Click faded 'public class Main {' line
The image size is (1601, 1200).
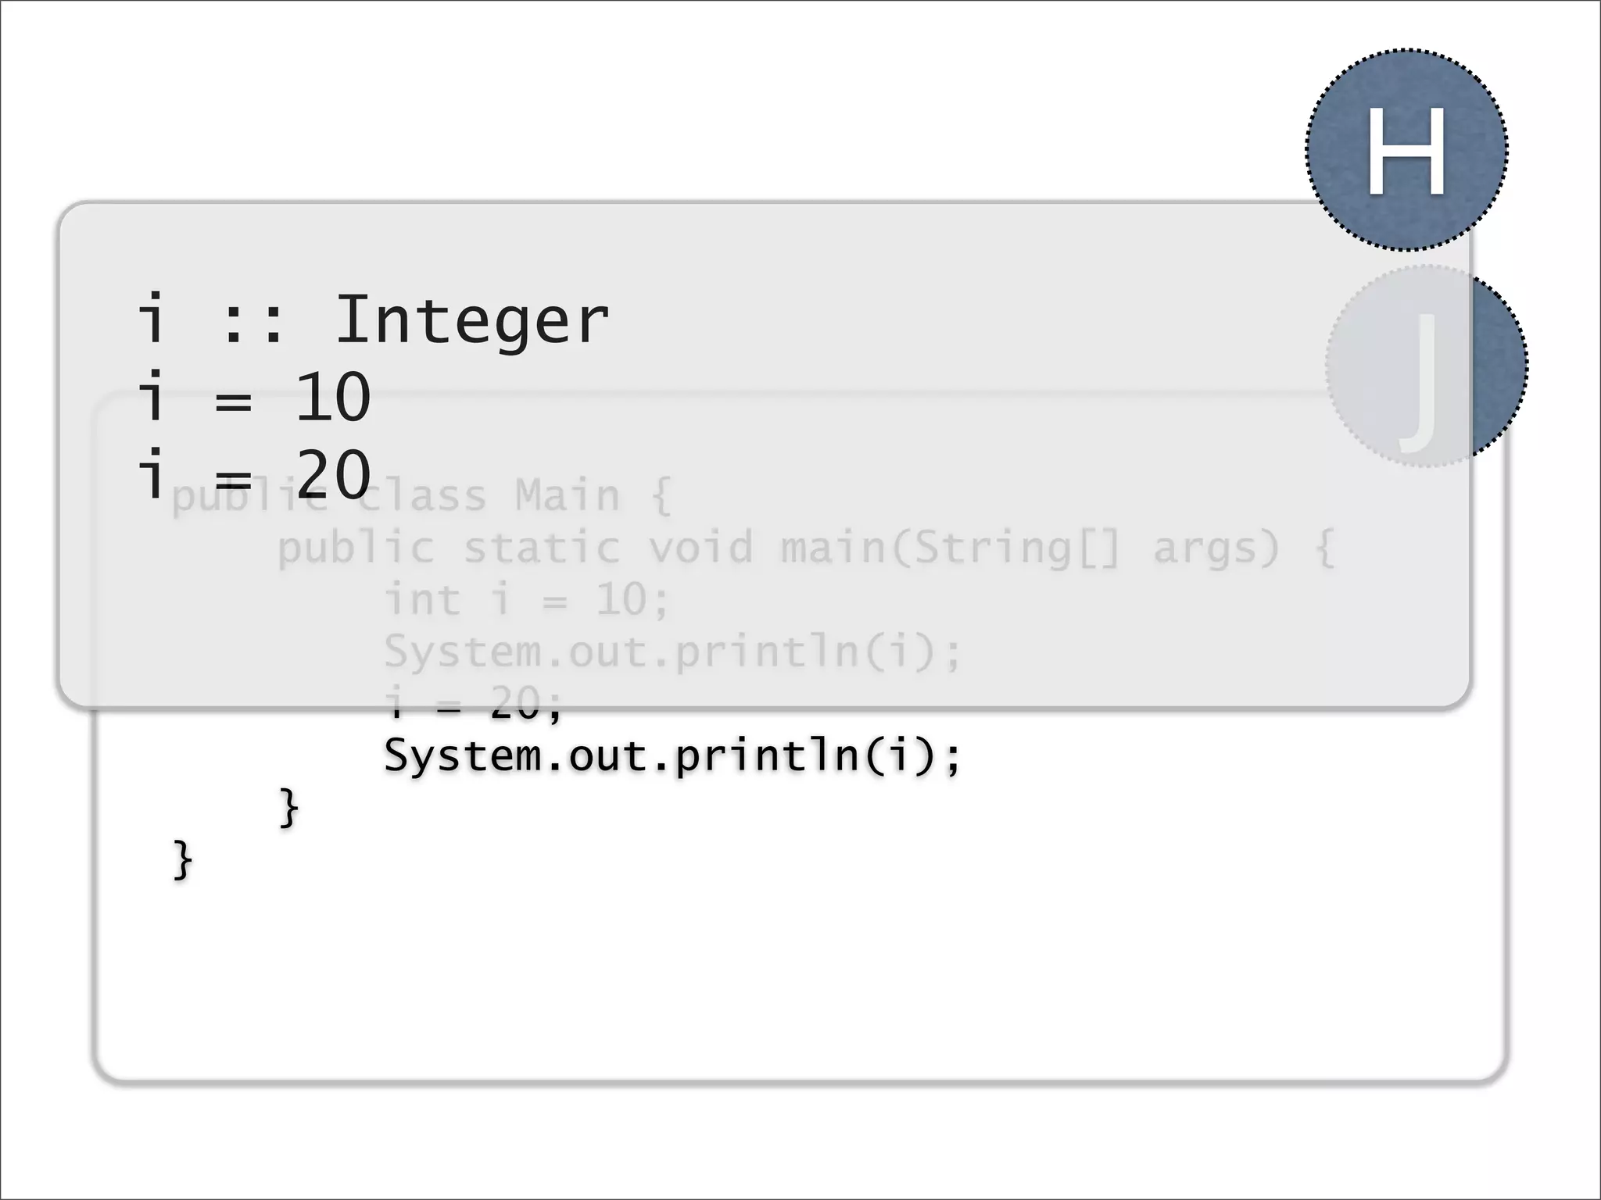tap(421, 497)
